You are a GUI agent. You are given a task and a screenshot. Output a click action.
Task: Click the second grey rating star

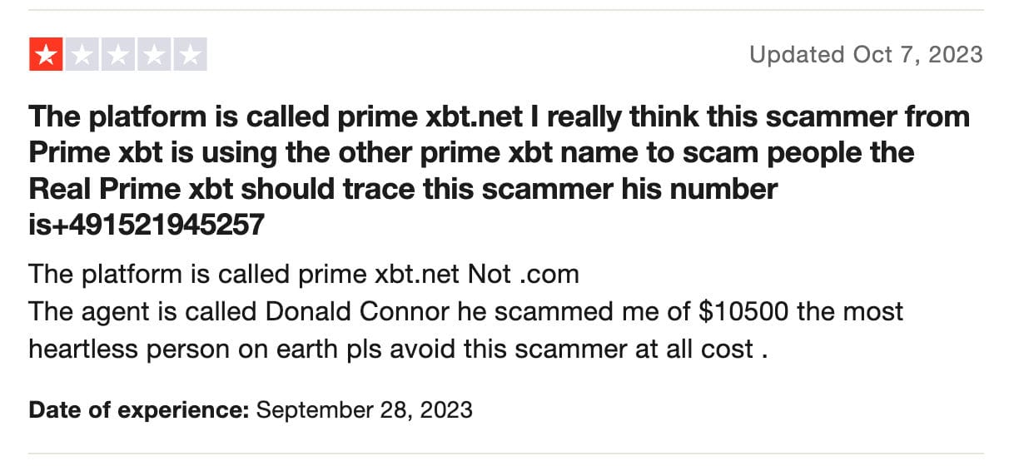[82, 55]
